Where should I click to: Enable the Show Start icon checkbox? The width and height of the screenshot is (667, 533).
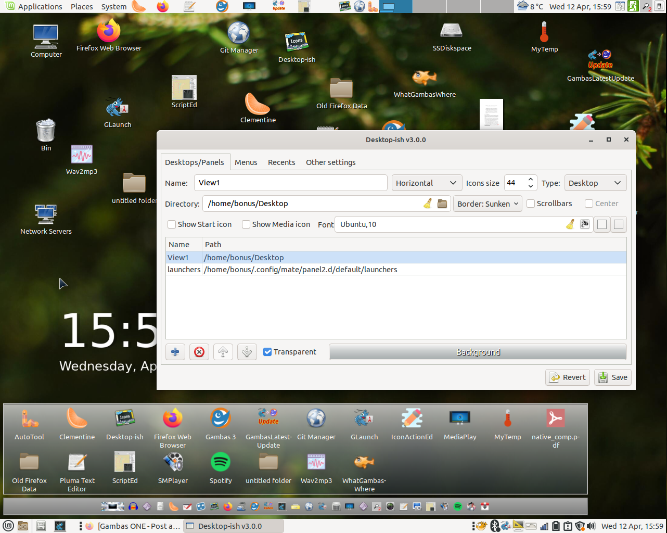pos(172,224)
